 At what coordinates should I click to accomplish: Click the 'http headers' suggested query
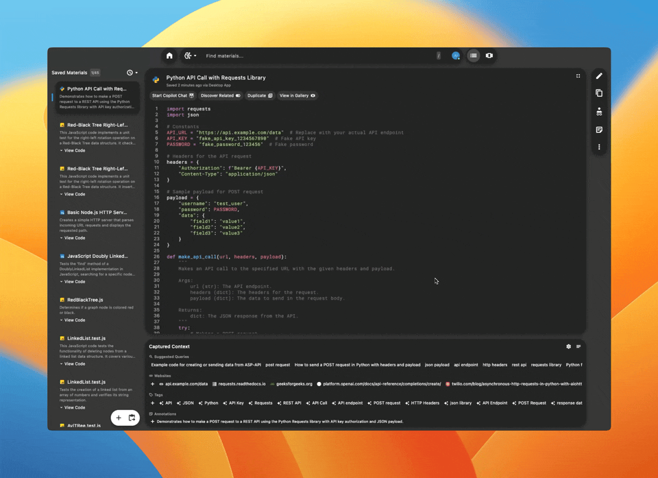pos(495,365)
